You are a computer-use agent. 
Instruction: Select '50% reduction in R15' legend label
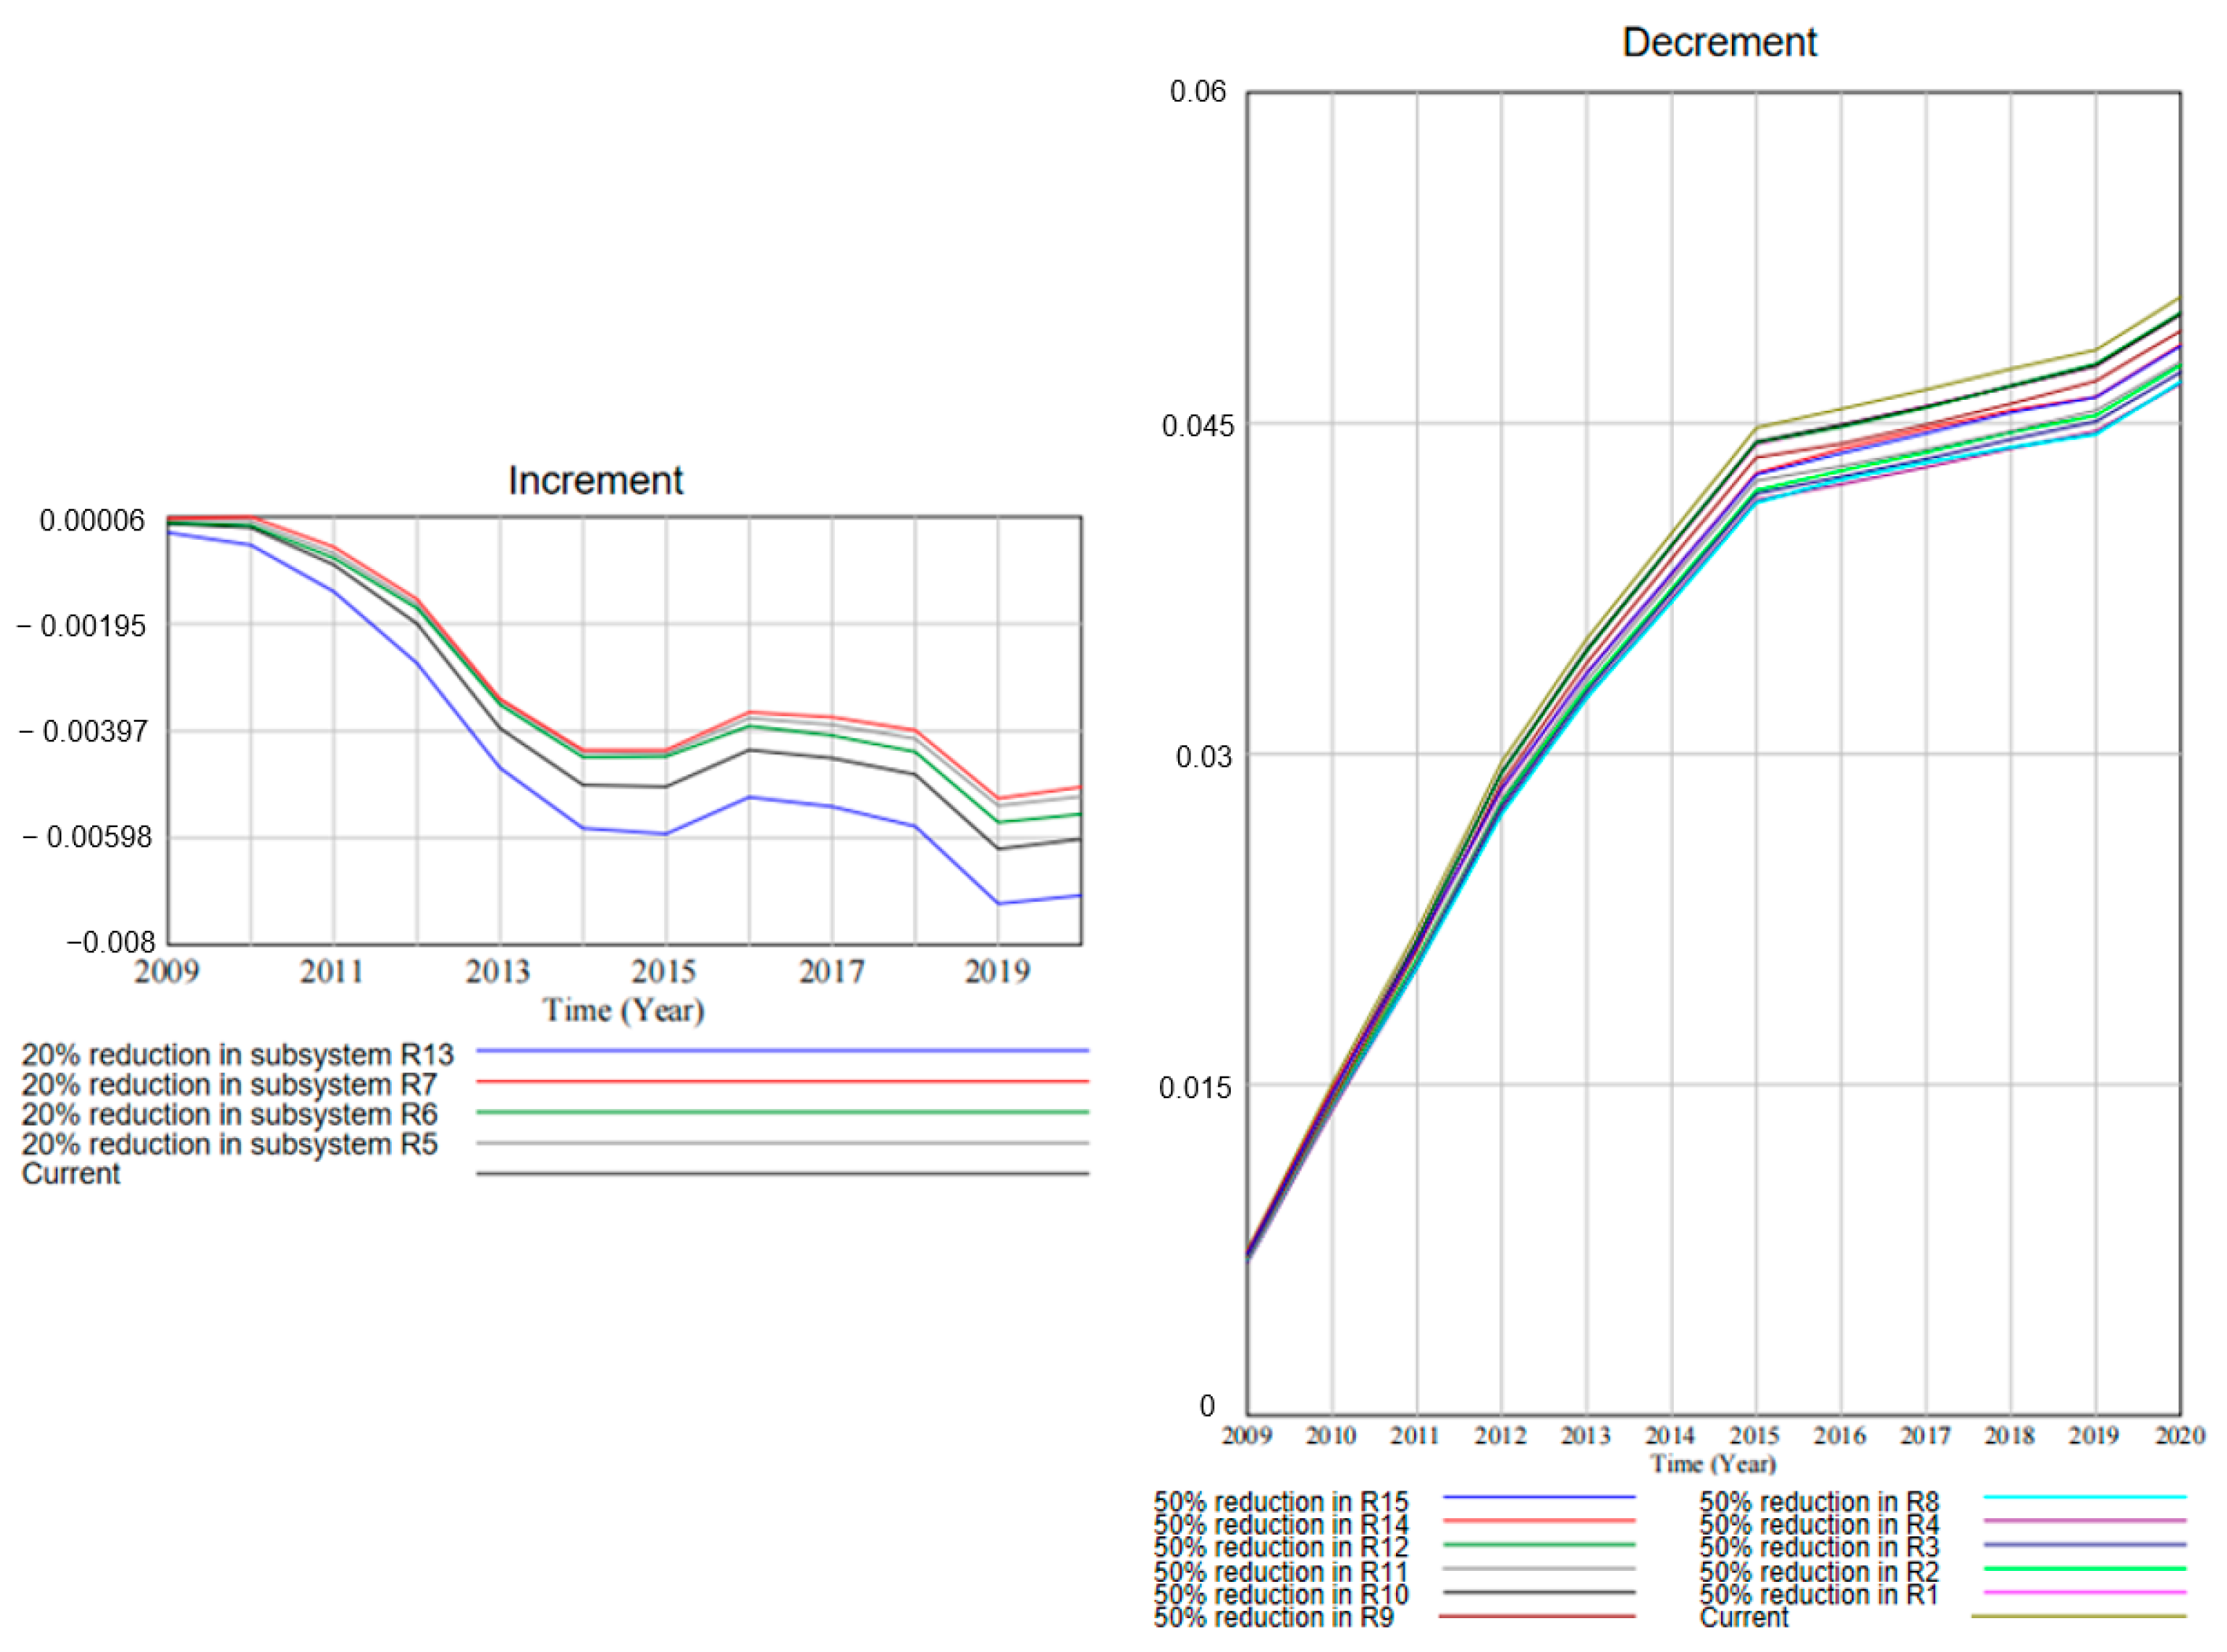[x=1280, y=1502]
